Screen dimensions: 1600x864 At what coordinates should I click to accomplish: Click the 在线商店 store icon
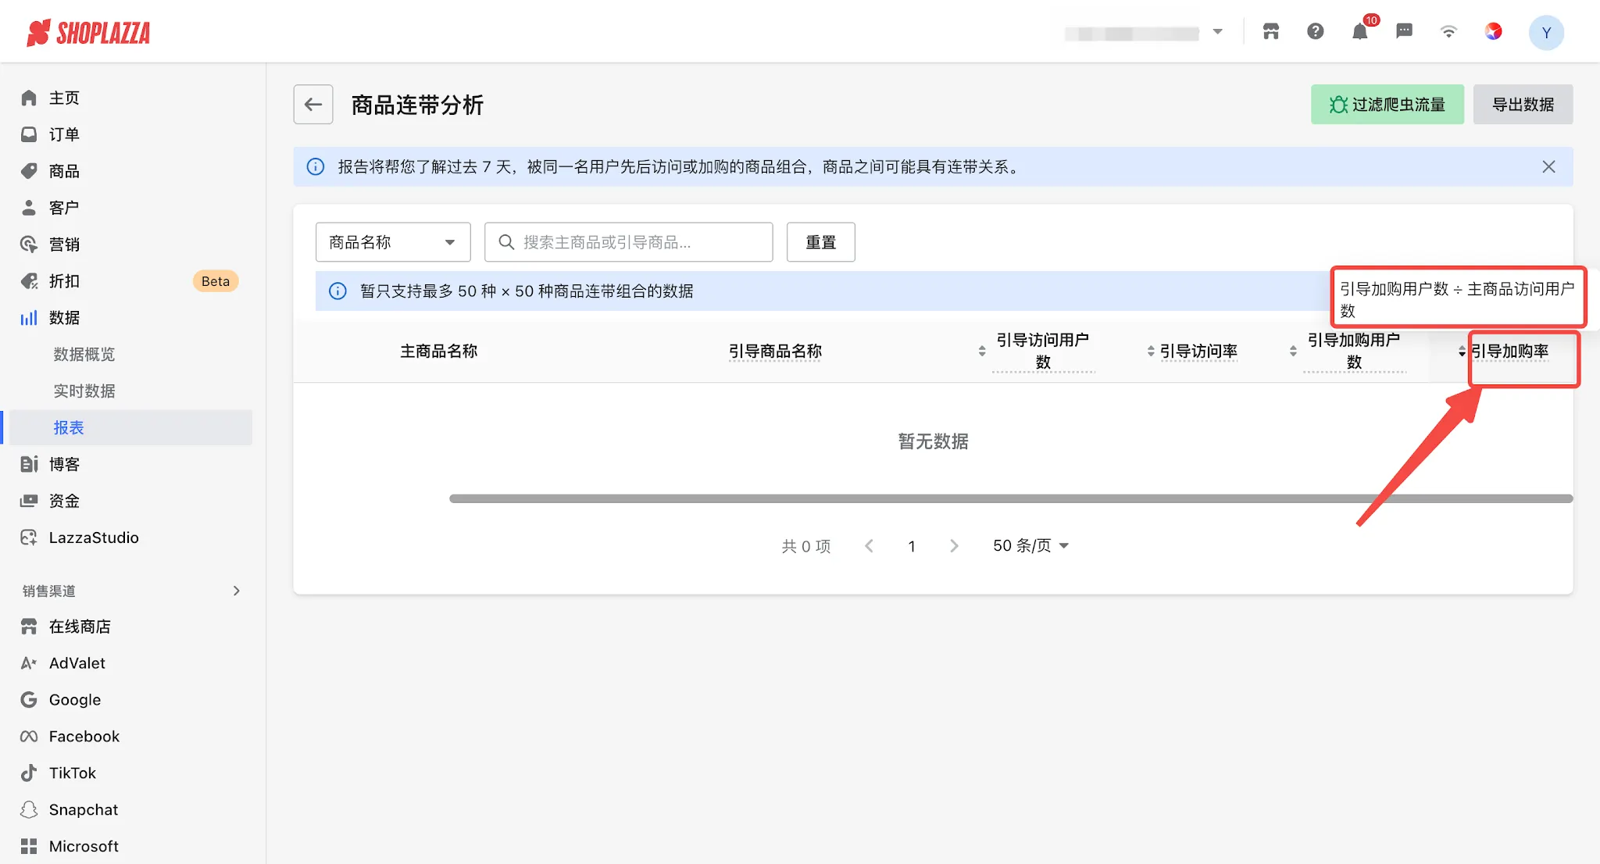pyautogui.click(x=29, y=627)
